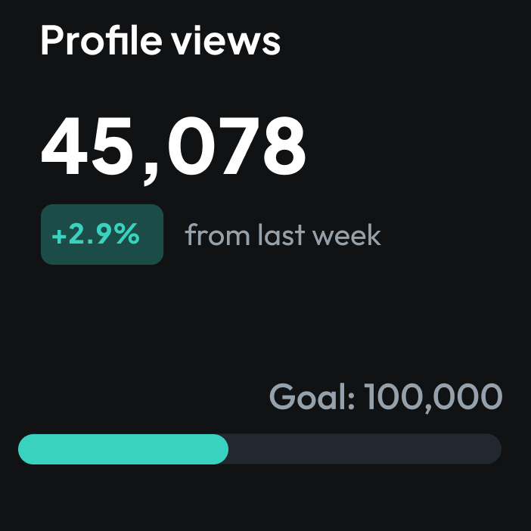Click the rounded right end of progress track
The height and width of the screenshot is (531, 531).
494,449
